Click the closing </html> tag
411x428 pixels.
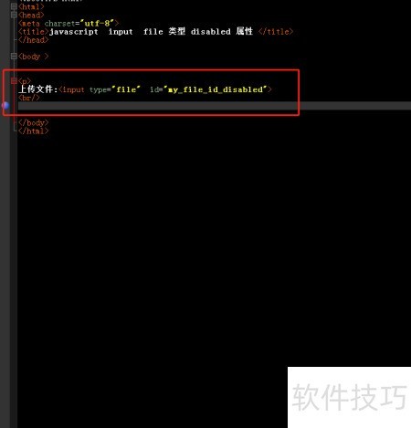pyautogui.click(x=34, y=131)
